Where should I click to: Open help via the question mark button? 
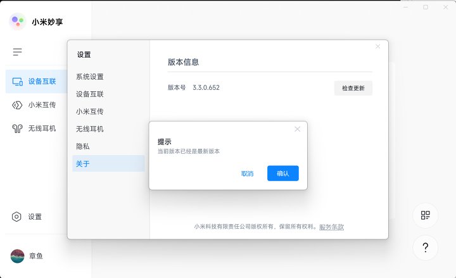(425, 247)
